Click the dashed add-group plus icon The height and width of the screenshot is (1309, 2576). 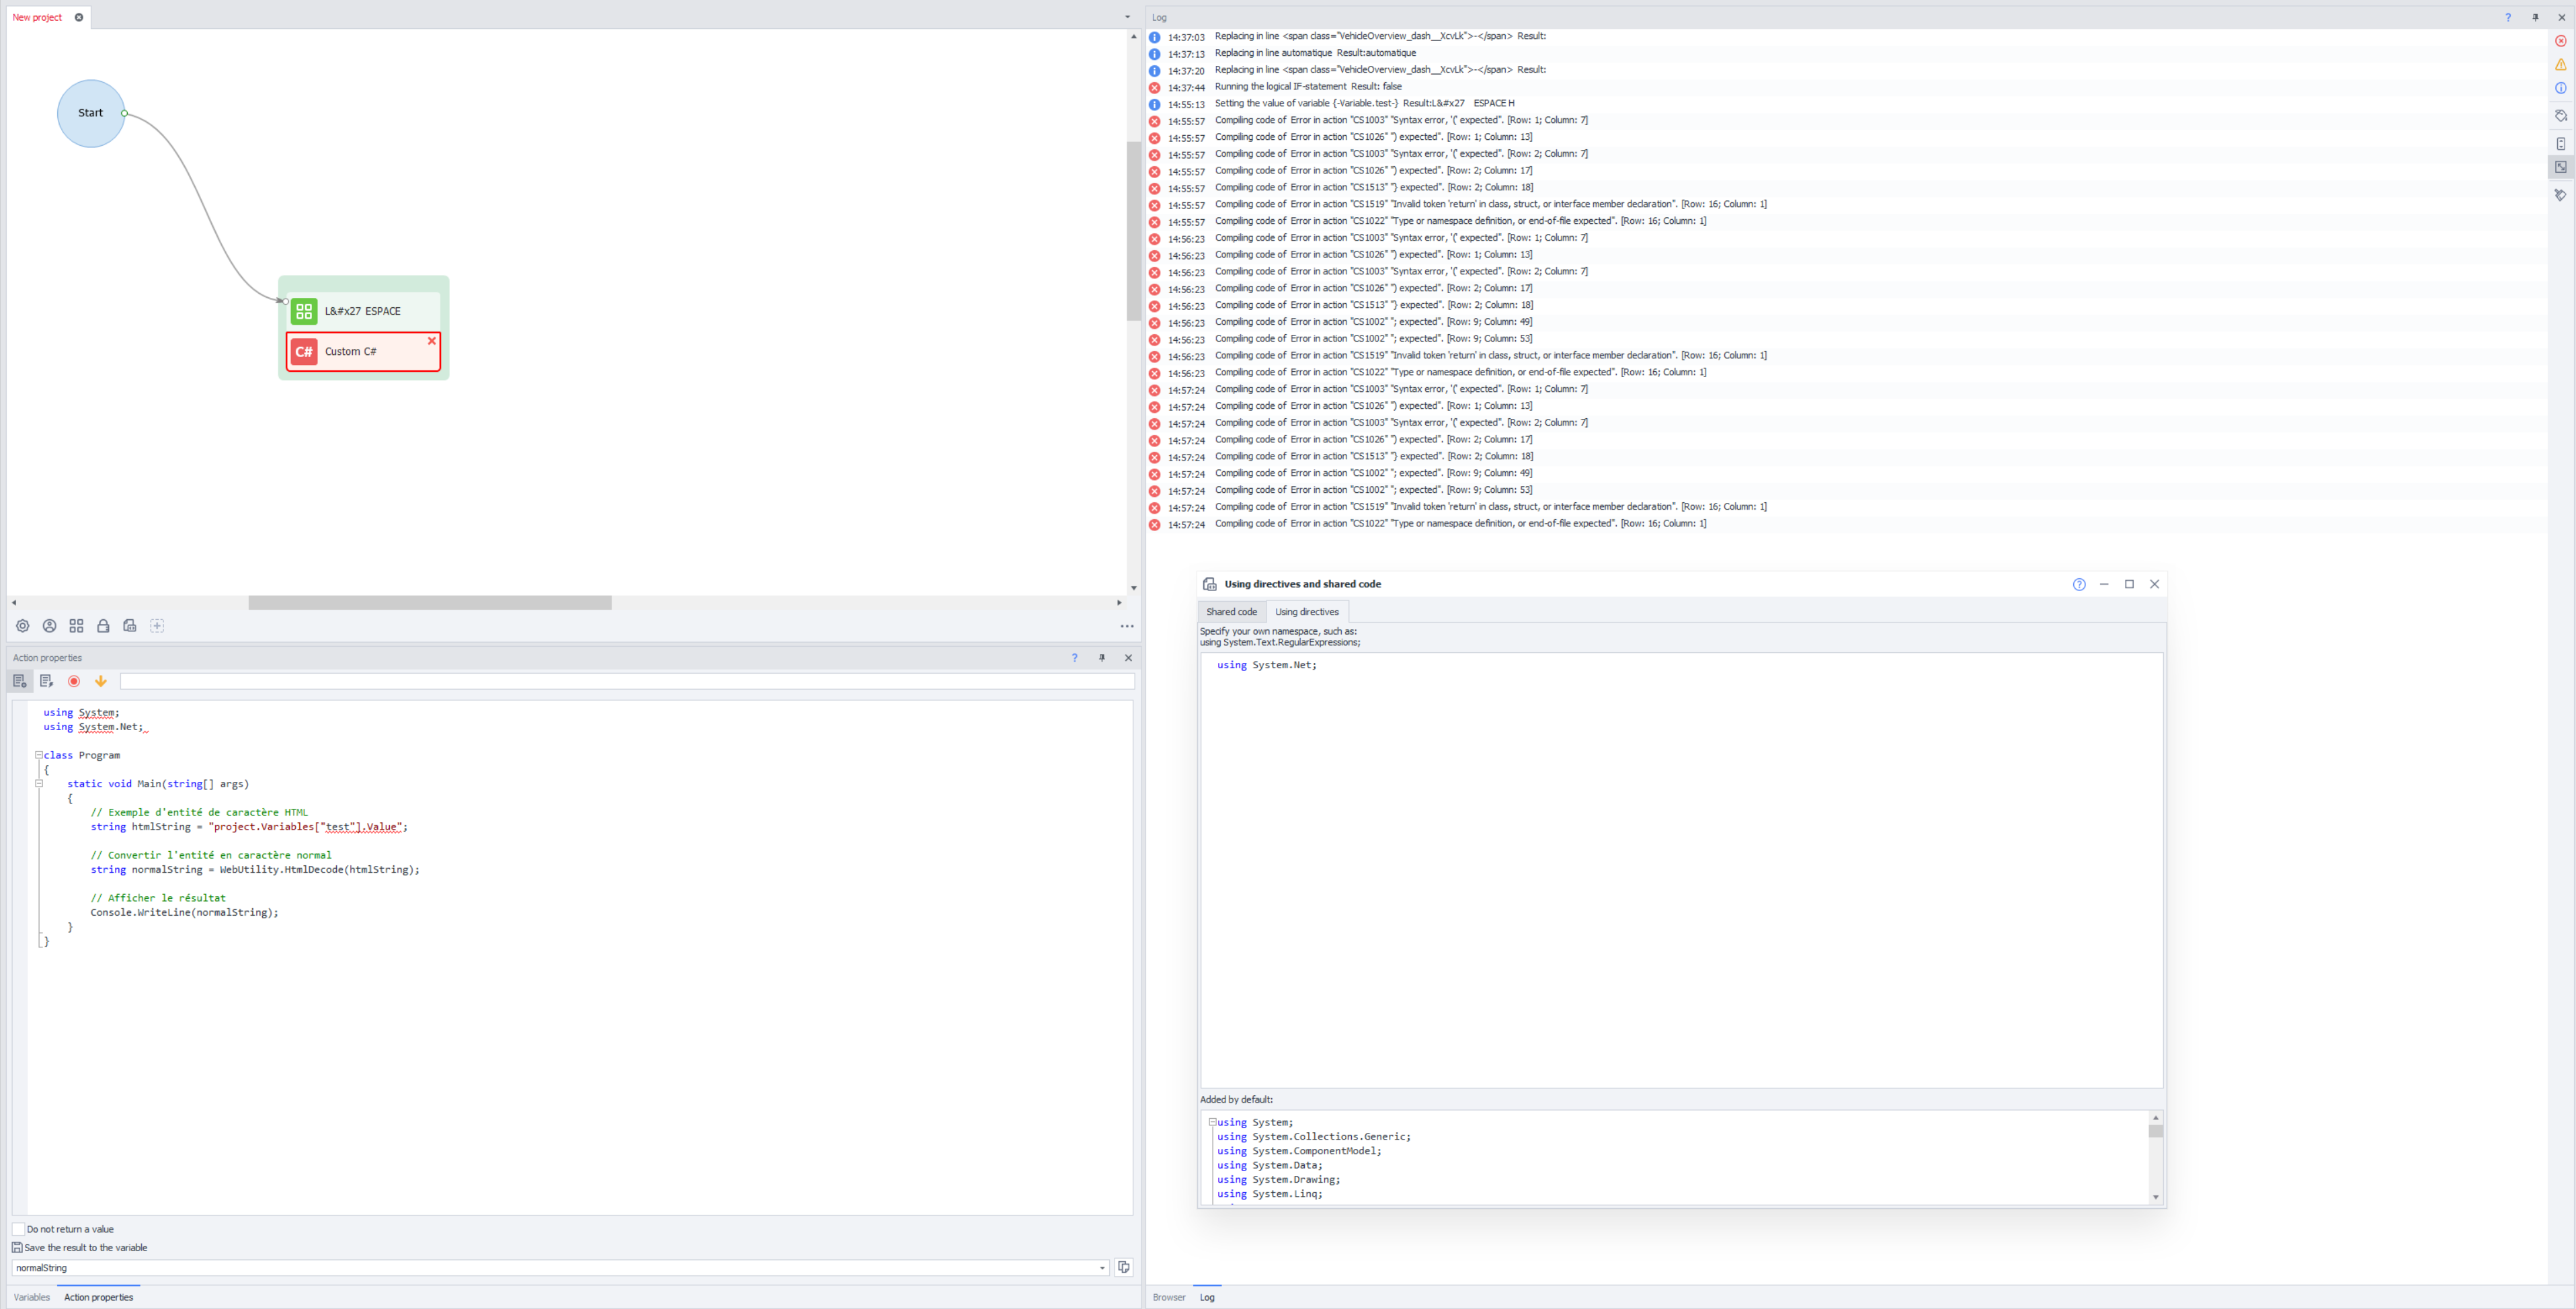pos(157,626)
